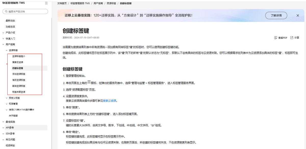Screen dimensions: 306x149
Task: Click the 创建标签键 breadcrumb current item
Action: [x=125, y=3]
